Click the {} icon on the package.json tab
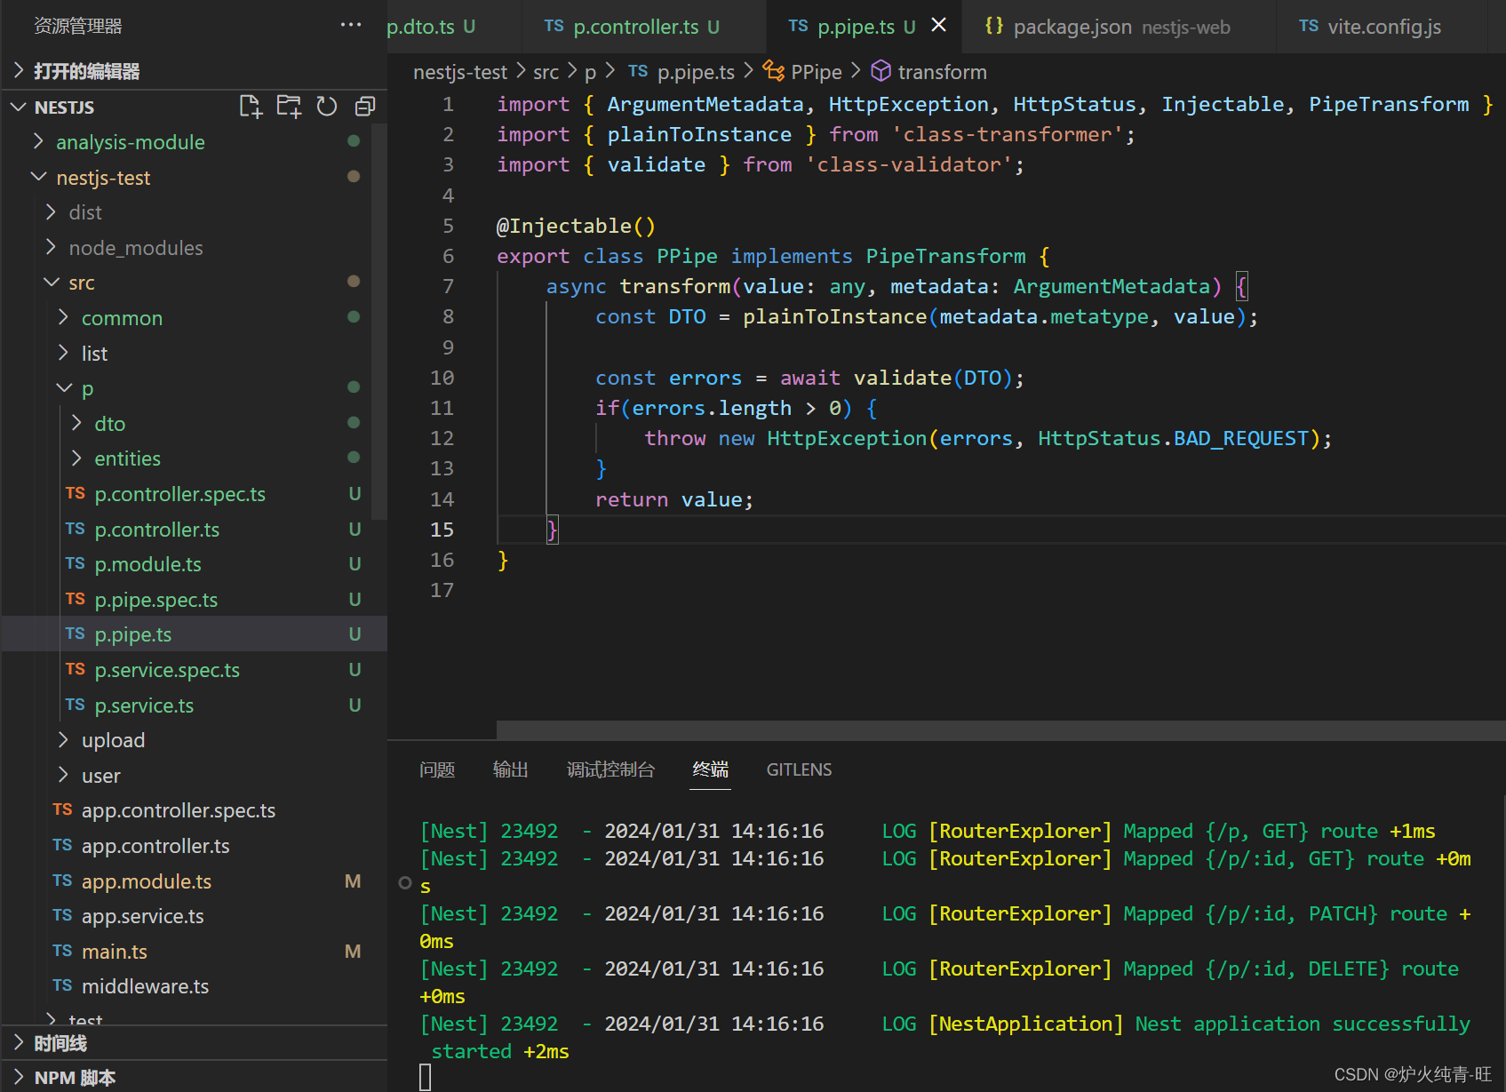The height and width of the screenshot is (1092, 1506). coord(995,27)
